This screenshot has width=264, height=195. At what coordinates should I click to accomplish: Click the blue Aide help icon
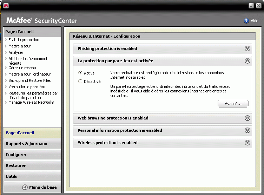[246, 21]
